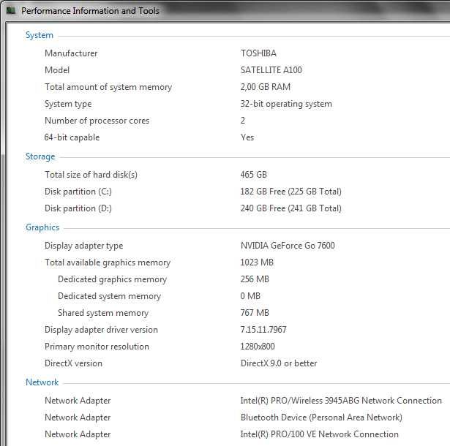This screenshot has height=446, width=450.
Task: Select the '1023 MB' graphics memory value
Action: coord(257,262)
